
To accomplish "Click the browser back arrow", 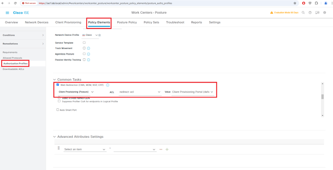I will coord(3,3).
